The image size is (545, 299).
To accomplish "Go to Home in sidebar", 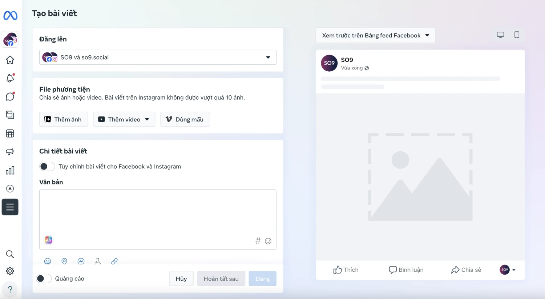I will [x=10, y=60].
